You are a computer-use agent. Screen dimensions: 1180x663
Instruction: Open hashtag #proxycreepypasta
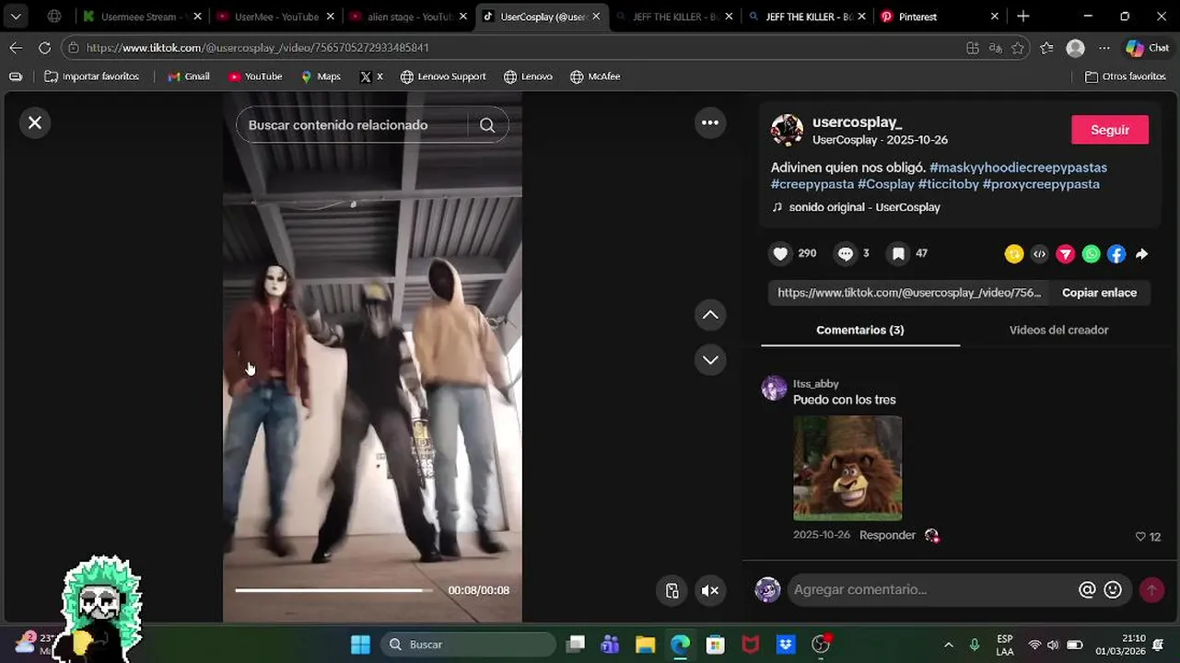click(x=1041, y=184)
